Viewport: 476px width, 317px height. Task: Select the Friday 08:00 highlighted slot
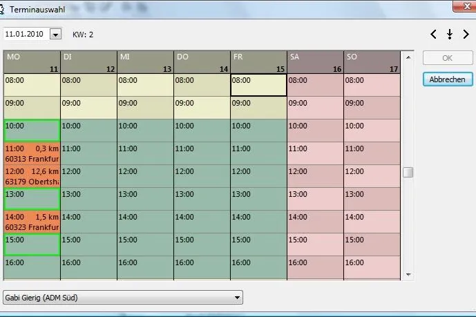(x=258, y=85)
